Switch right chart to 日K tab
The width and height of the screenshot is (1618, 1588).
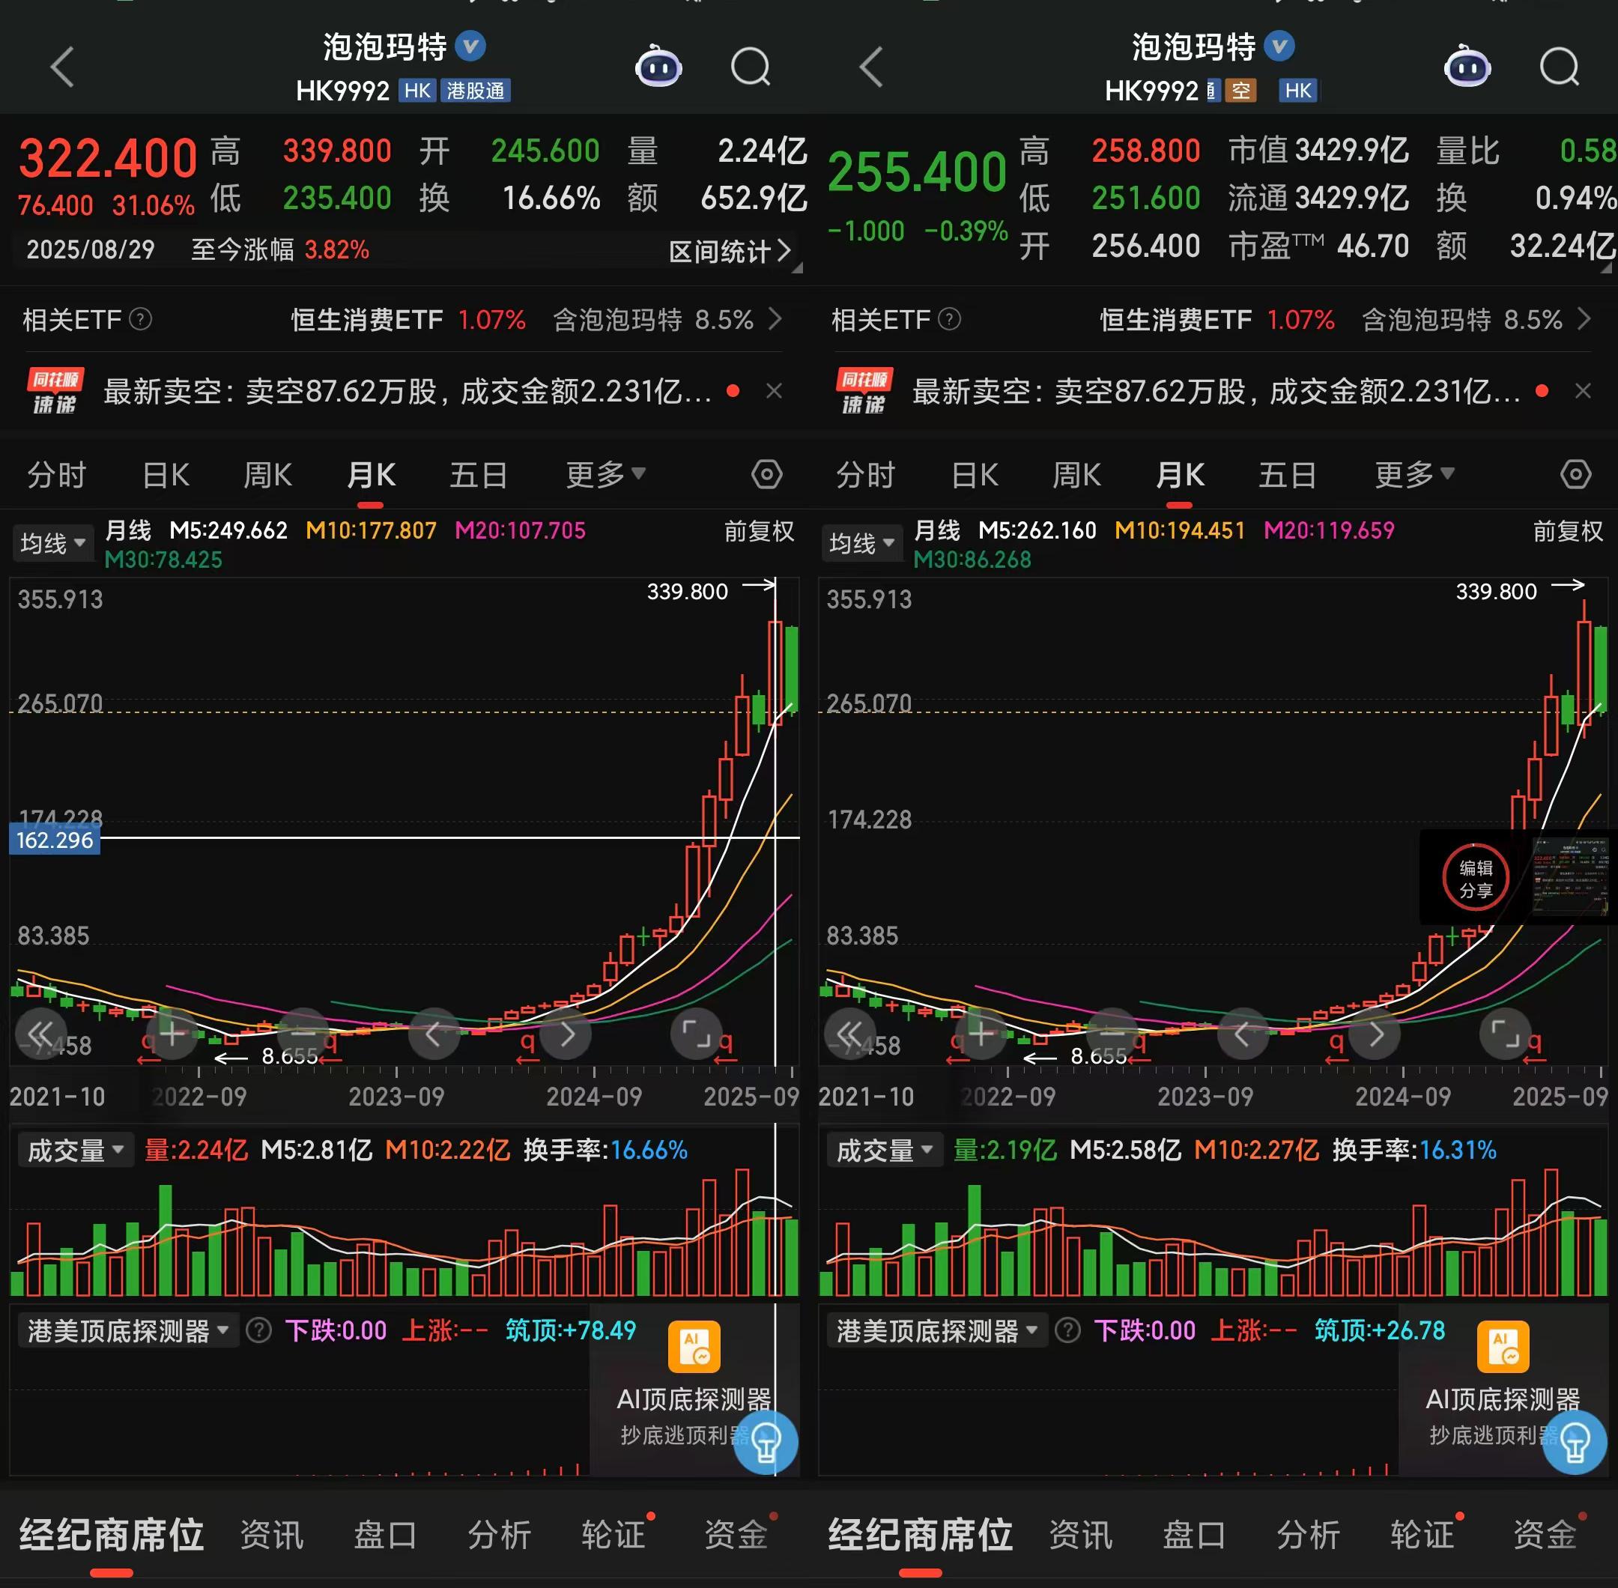click(x=975, y=475)
